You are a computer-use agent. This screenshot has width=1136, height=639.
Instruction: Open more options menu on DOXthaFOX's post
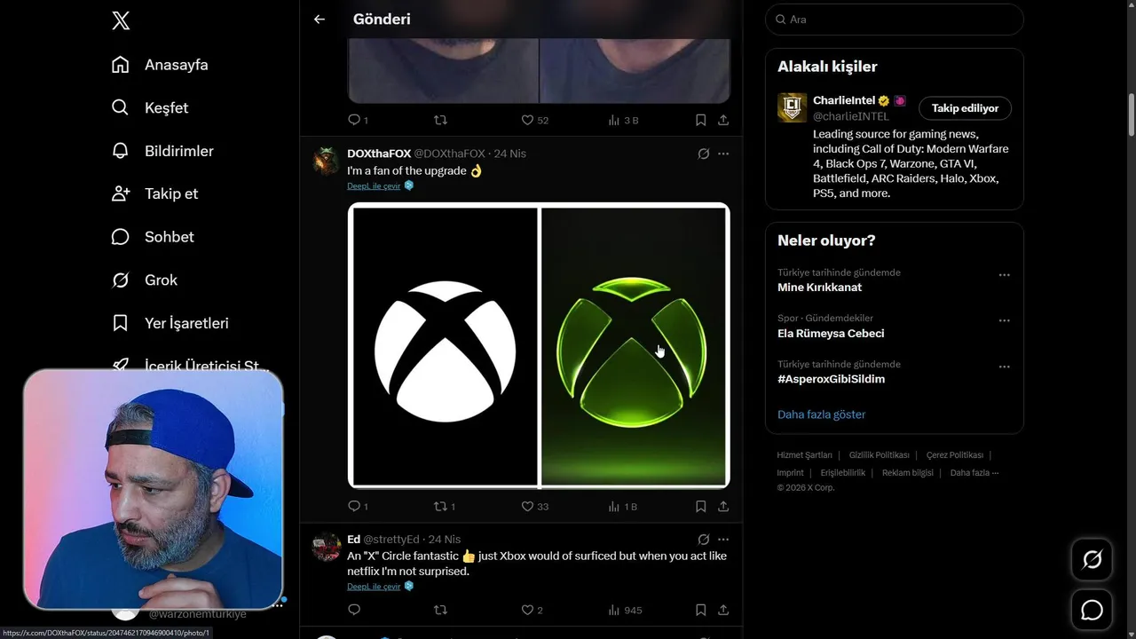pos(723,154)
